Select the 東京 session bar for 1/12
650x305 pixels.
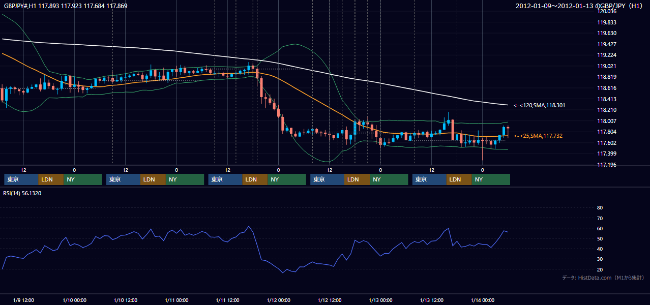[328, 179]
